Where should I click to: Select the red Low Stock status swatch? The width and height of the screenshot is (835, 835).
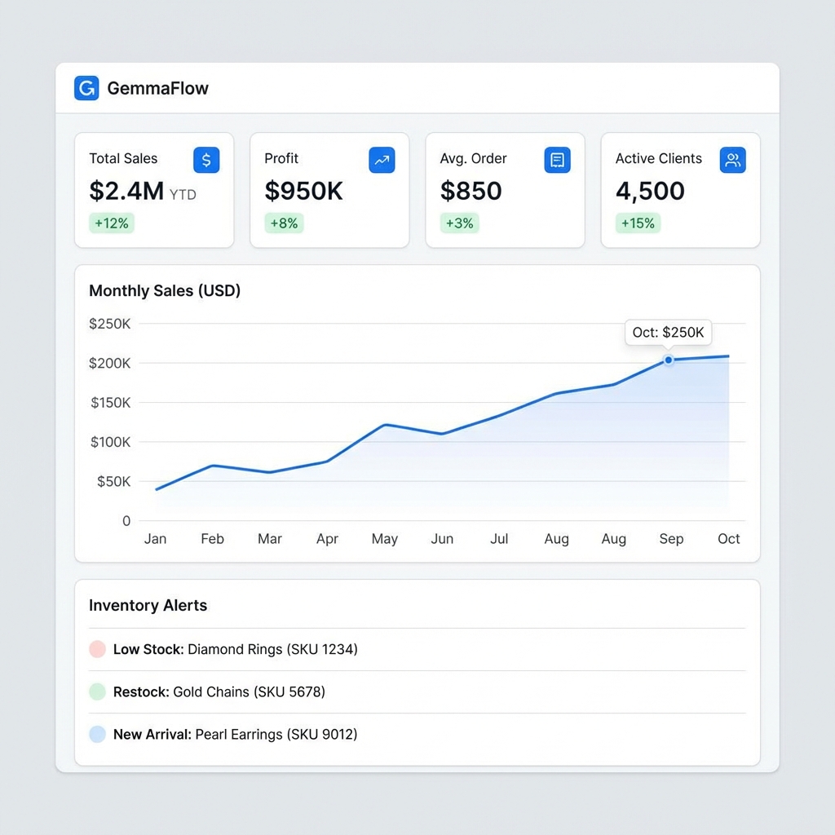[97, 649]
